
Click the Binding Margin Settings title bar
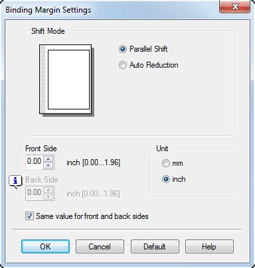pos(111,10)
